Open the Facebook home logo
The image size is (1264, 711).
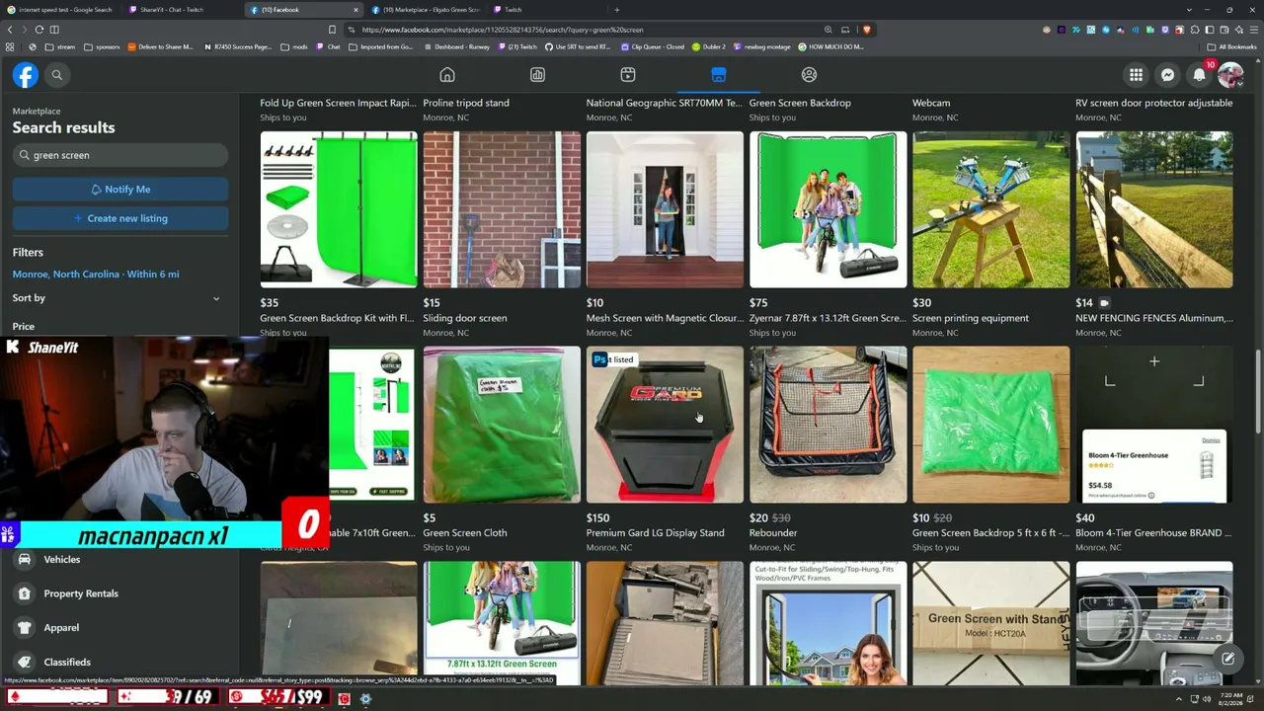26,75
